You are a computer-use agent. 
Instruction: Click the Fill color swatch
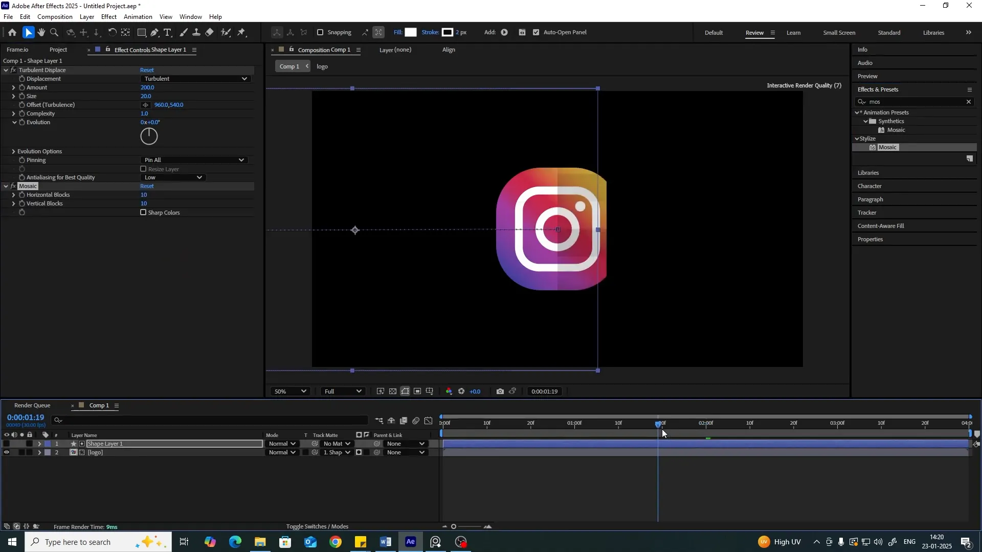click(411, 32)
